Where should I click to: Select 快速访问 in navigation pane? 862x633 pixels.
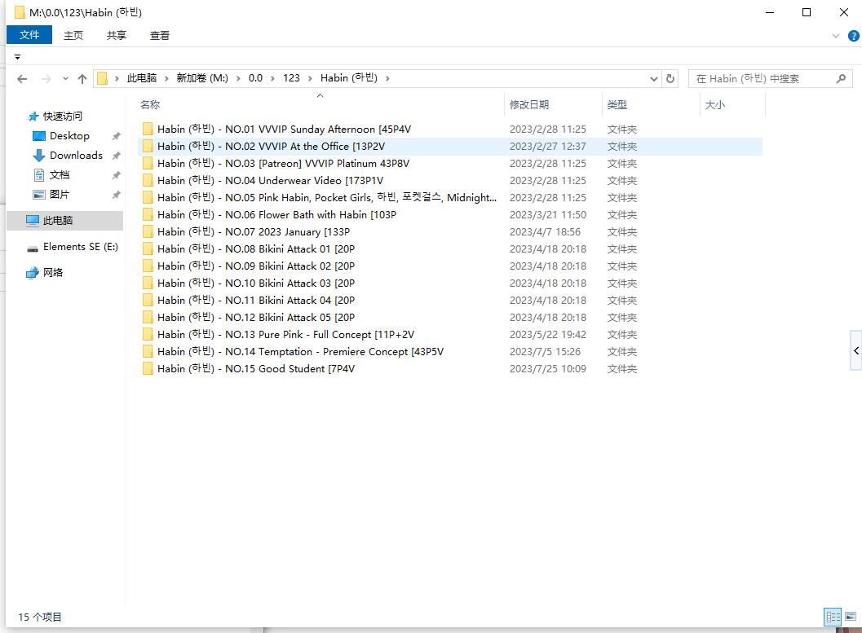point(63,116)
